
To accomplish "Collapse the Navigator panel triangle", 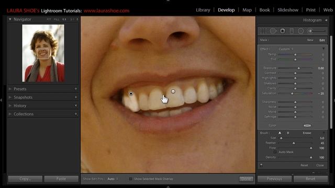I will (10, 19).
